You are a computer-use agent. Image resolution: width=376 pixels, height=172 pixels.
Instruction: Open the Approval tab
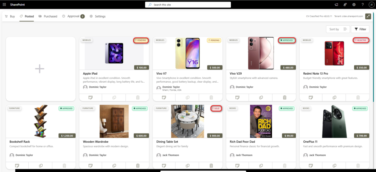(73, 16)
